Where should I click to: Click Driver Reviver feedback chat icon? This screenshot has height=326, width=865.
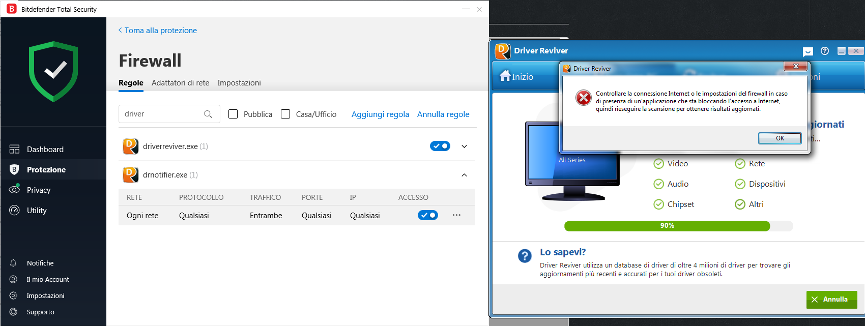(808, 51)
